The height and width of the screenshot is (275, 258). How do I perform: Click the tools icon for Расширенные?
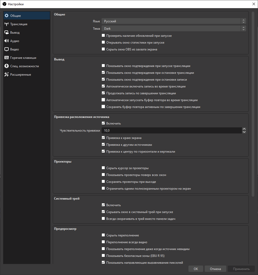(x=7, y=75)
